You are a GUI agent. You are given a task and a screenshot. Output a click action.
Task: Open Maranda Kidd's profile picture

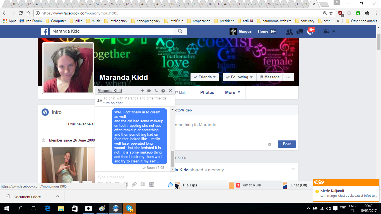click(68, 68)
